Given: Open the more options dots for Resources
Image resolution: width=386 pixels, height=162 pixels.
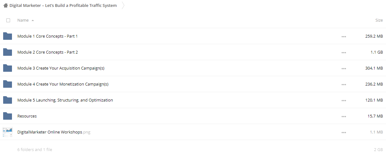Looking at the screenshot, I should coord(344,117).
